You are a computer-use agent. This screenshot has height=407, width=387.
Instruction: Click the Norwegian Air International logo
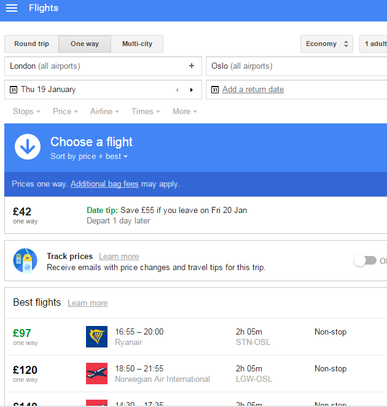[96, 373]
